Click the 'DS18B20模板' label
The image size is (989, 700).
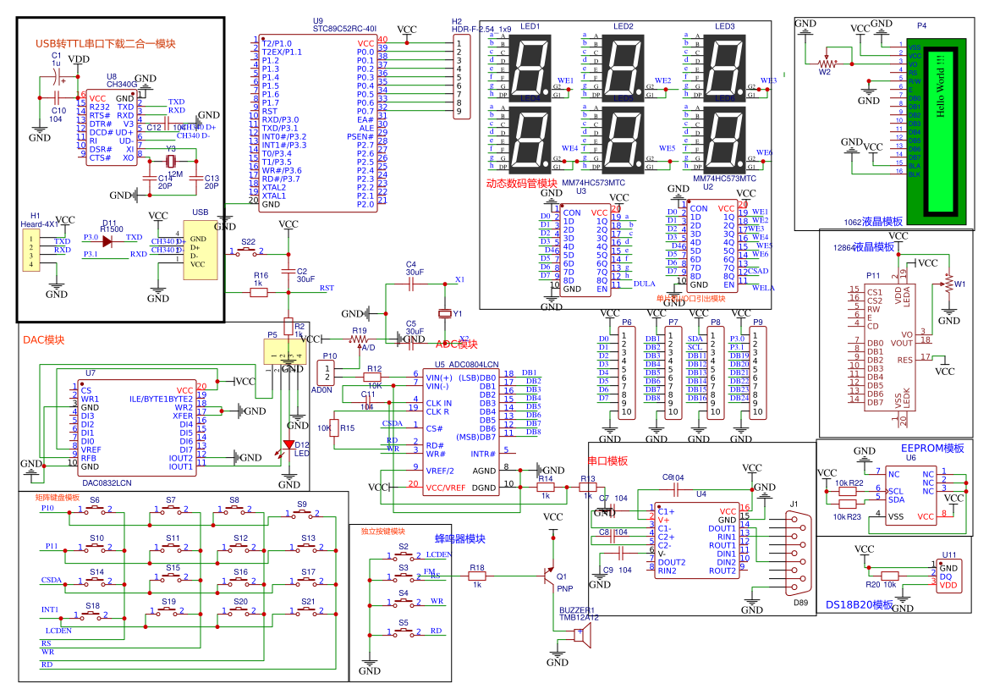pos(860,604)
